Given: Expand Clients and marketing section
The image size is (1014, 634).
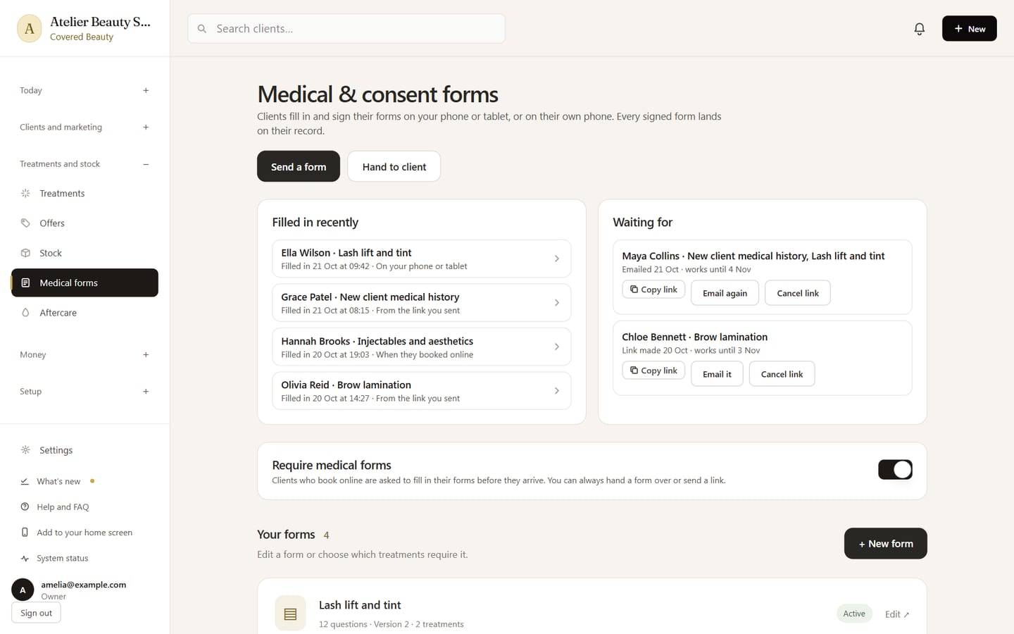Looking at the screenshot, I should [84, 128].
